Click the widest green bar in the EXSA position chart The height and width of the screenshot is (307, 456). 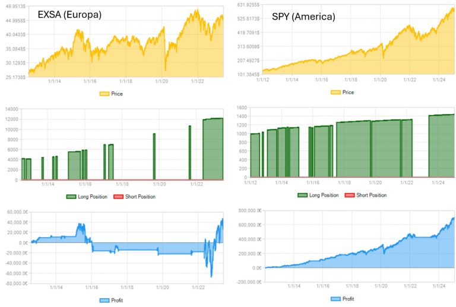[x=213, y=149]
